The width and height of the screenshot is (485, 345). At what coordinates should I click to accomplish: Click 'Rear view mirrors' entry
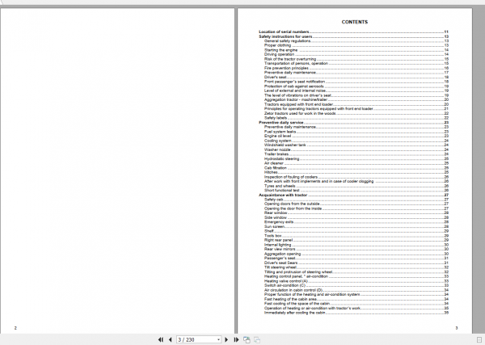(280, 249)
